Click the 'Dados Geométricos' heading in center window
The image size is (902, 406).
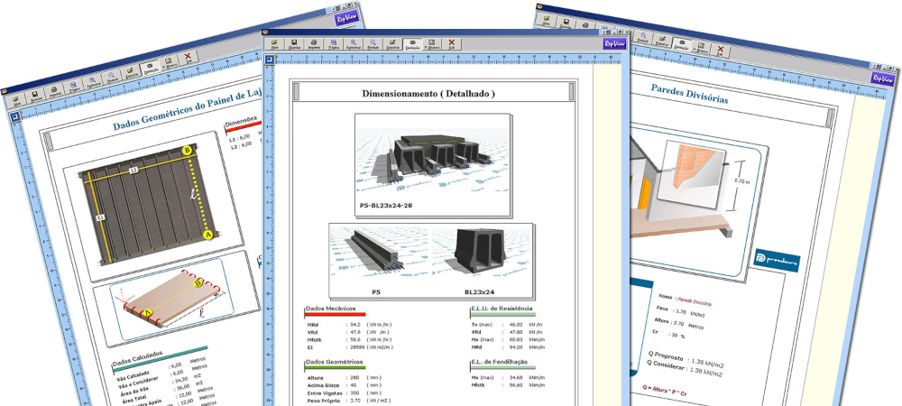point(334,362)
